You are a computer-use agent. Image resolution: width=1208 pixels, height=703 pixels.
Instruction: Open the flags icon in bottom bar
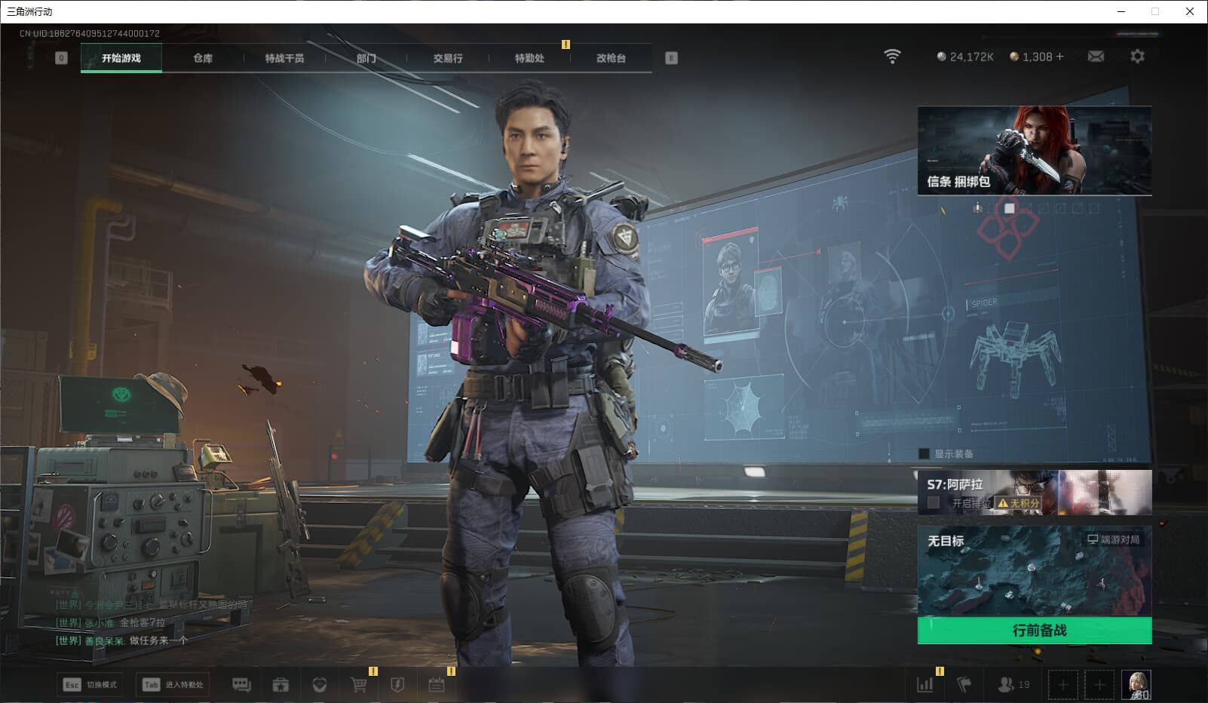pyautogui.click(x=964, y=685)
